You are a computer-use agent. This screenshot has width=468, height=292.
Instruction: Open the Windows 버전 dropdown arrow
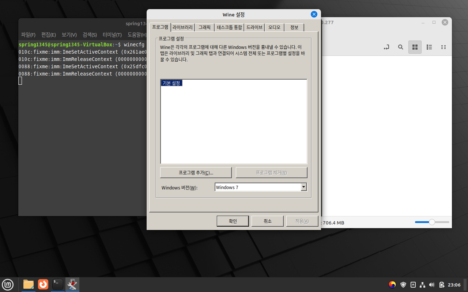[303, 187]
